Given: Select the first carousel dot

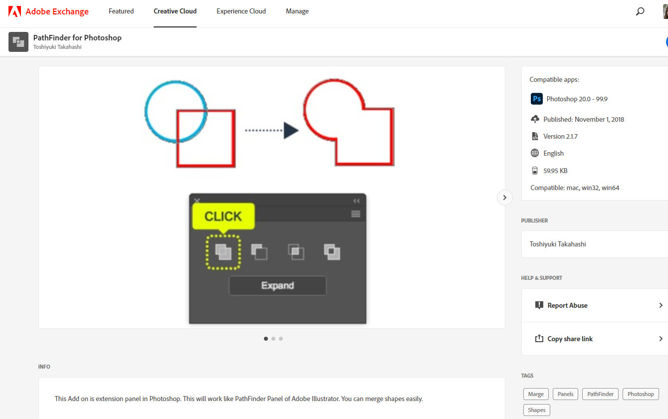Looking at the screenshot, I should point(265,339).
